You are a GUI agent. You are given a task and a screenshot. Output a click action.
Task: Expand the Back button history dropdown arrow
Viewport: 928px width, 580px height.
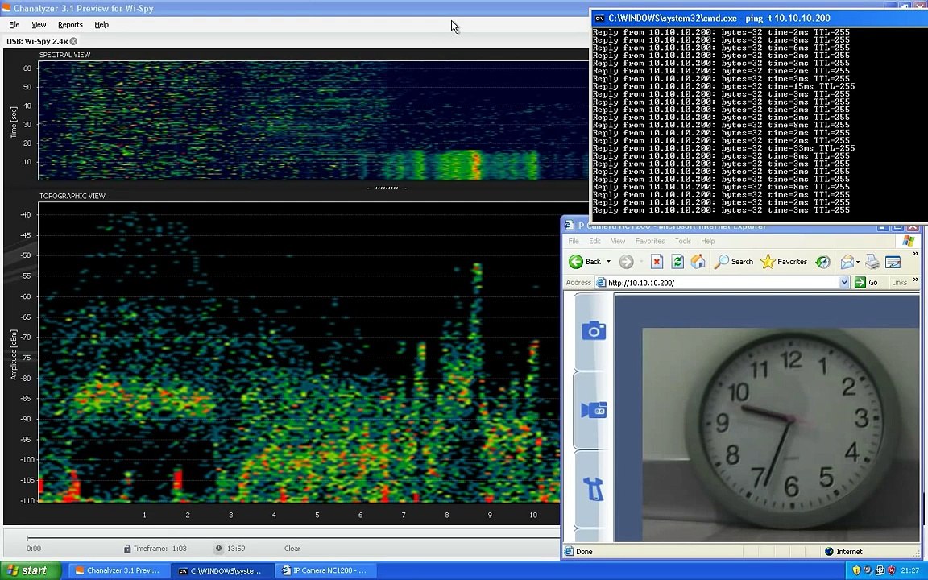608,262
